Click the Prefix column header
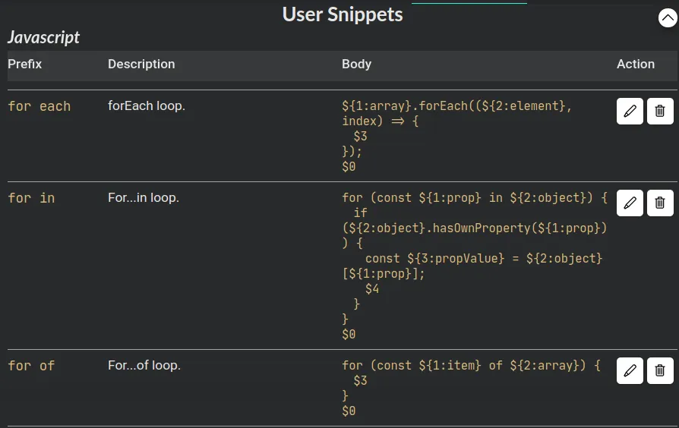 (x=24, y=64)
